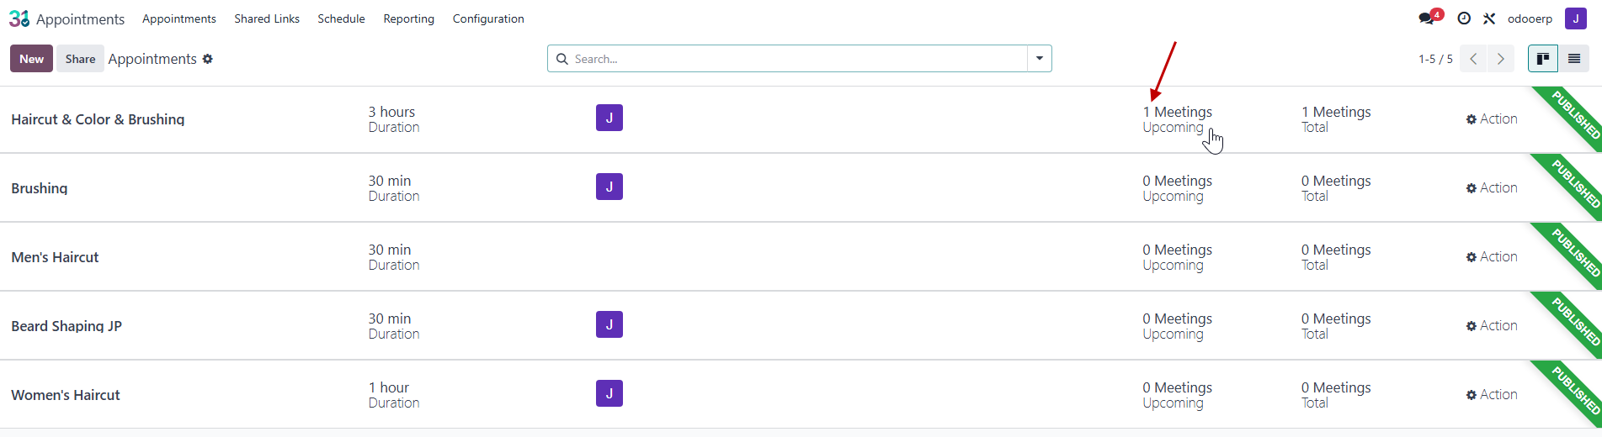
Task: Open upcoming meetings for Haircut & Color & Brushing
Action: point(1177,119)
